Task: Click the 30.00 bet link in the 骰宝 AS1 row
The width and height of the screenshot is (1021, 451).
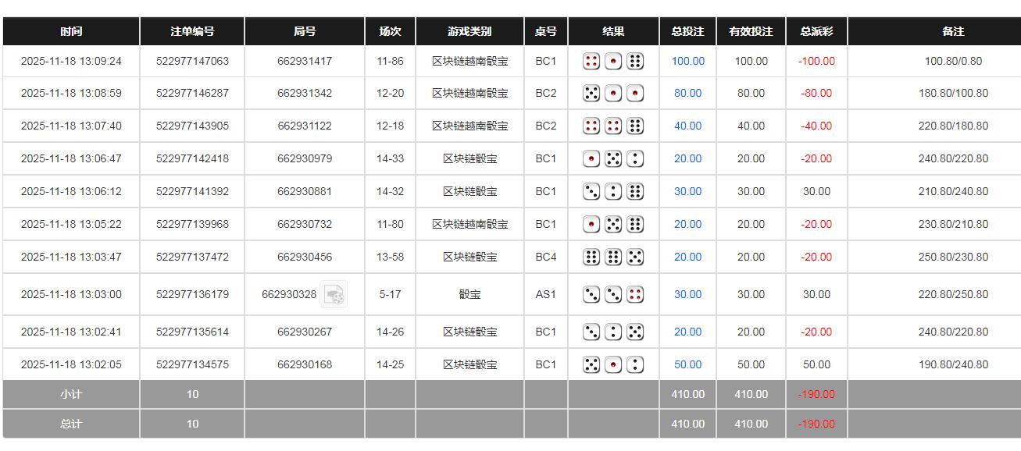Action: point(687,295)
